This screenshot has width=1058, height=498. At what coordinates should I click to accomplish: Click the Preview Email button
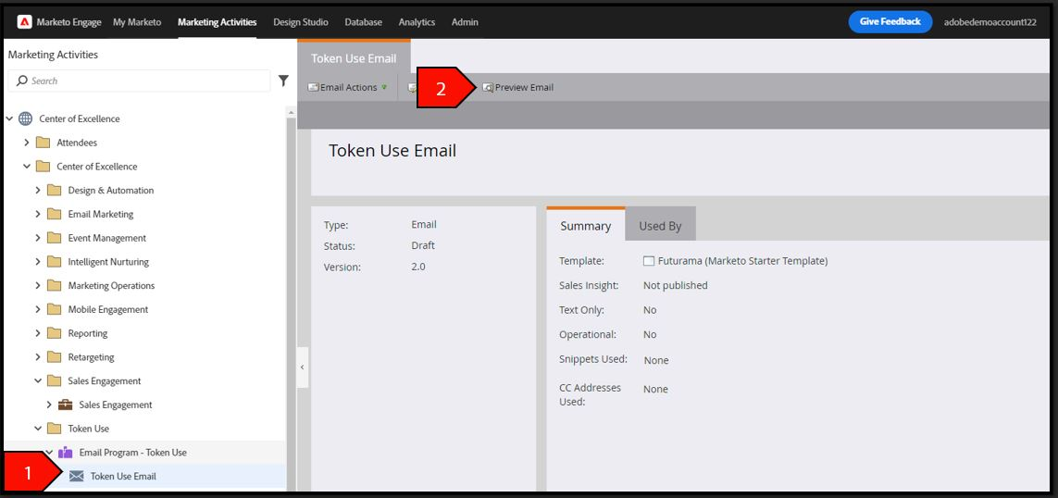pyautogui.click(x=518, y=88)
